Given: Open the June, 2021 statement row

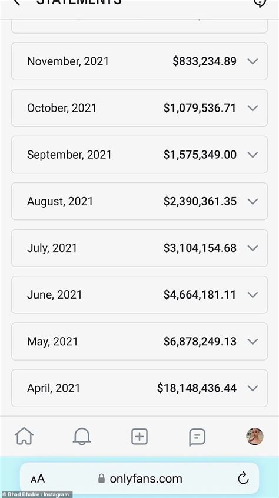Looking at the screenshot, I should [139, 295].
